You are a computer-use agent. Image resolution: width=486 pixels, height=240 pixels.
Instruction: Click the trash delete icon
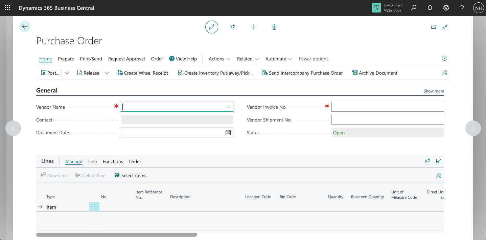[274, 27]
